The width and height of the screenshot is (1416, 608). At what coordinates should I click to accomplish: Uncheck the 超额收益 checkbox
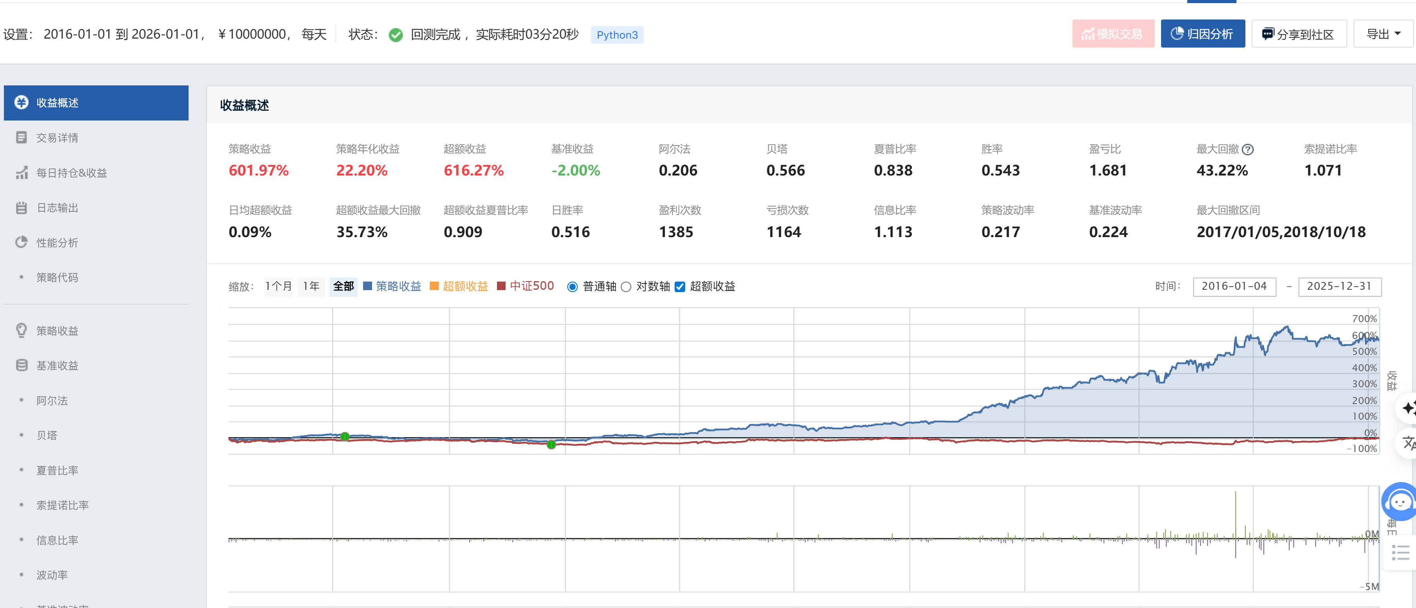tap(680, 287)
